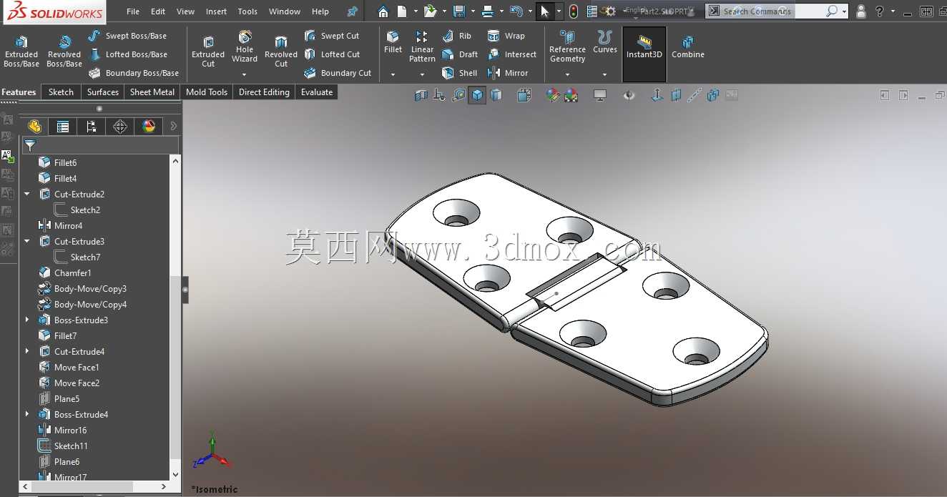Click the Linear Pattern tool
This screenshot has width=947, height=497.
422,46
